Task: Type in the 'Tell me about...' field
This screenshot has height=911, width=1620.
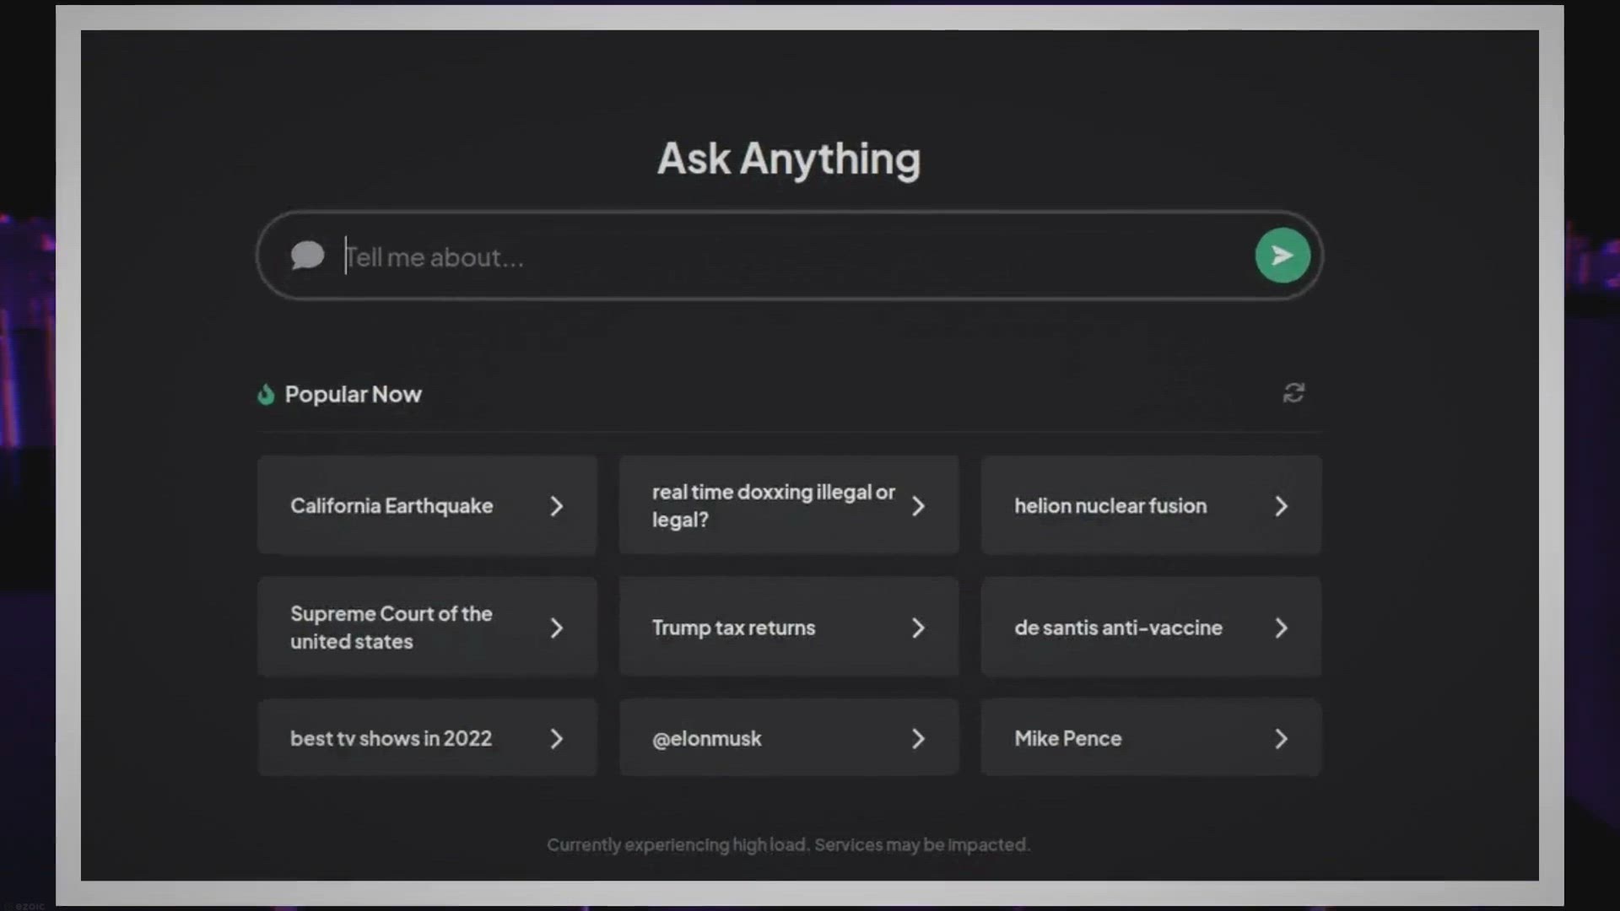Action: [759, 256]
